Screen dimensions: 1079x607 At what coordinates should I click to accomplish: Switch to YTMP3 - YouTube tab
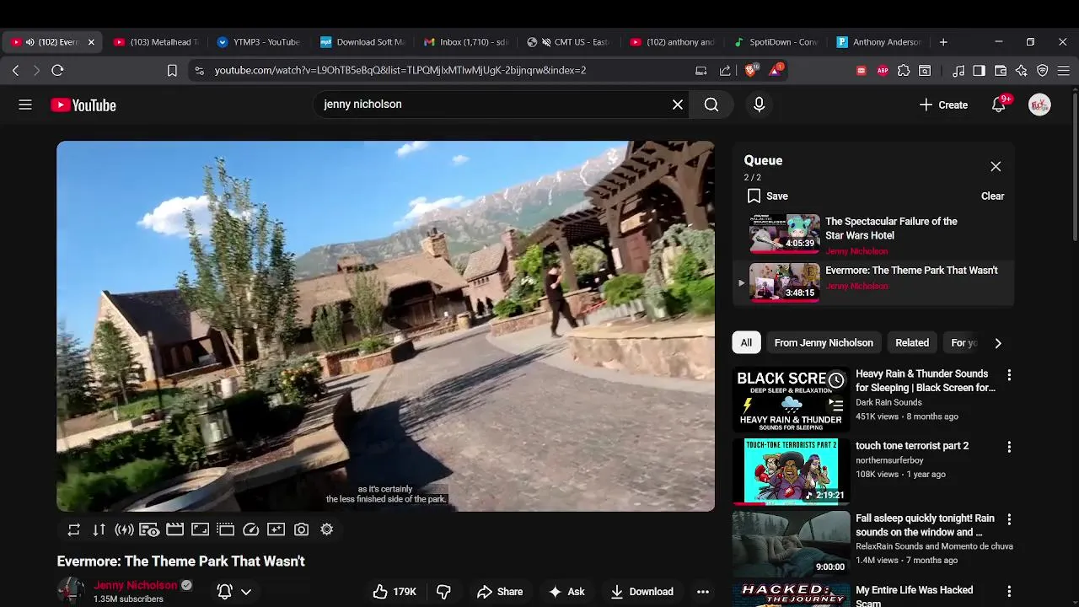tap(259, 42)
